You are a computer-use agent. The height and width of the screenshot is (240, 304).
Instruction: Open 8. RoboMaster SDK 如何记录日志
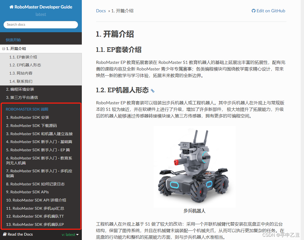point(35,184)
